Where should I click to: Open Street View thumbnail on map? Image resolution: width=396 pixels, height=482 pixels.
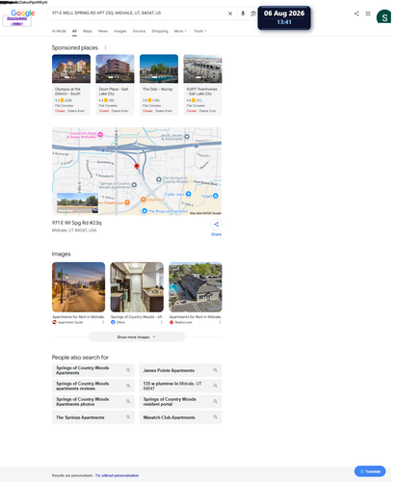[77, 203]
